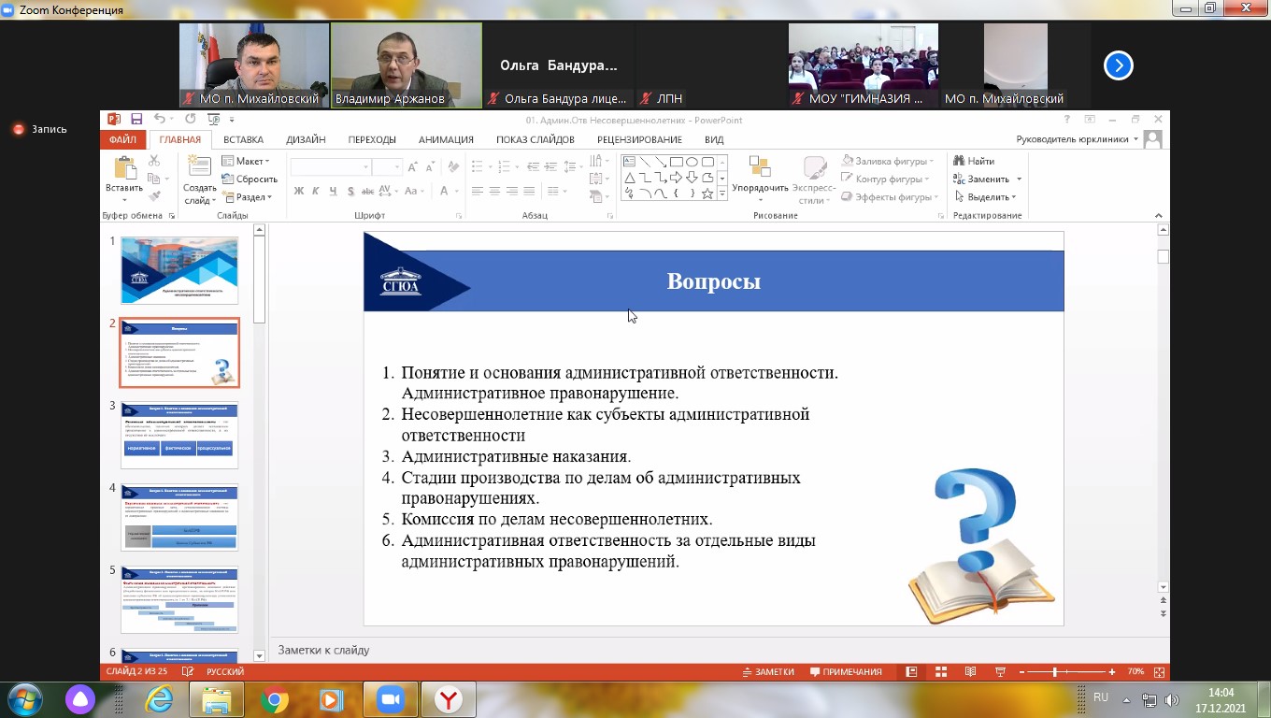
Task: Expand the shapes gallery more arrow
Action: [x=722, y=194]
